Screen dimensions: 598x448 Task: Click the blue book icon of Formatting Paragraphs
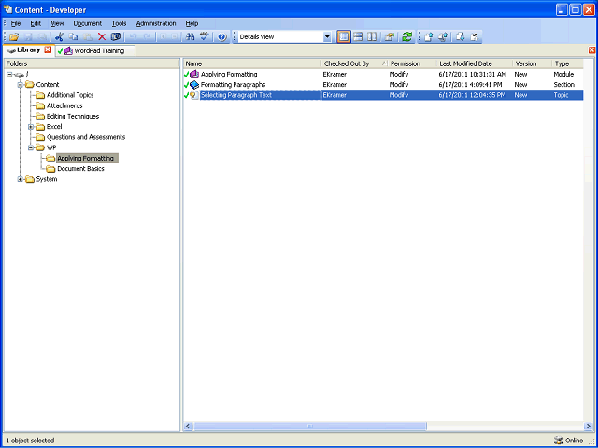click(194, 85)
